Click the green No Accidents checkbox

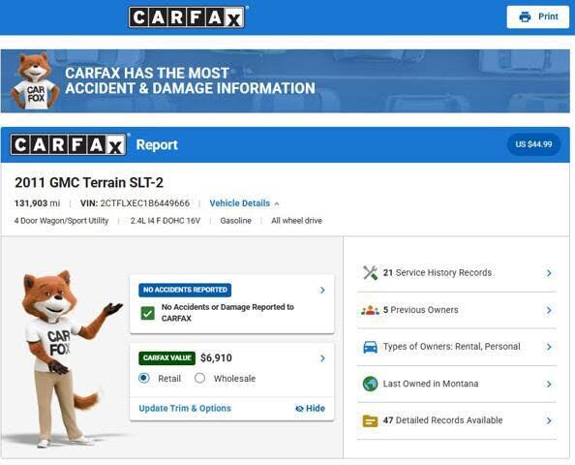(x=147, y=313)
